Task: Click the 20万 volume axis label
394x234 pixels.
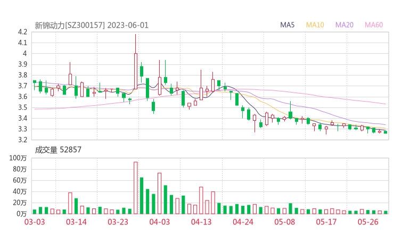Action: pyautogui.click(x=20, y=203)
